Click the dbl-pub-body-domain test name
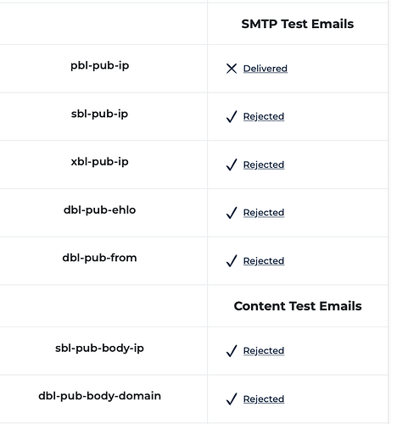The width and height of the screenshot is (397, 424). tap(100, 396)
